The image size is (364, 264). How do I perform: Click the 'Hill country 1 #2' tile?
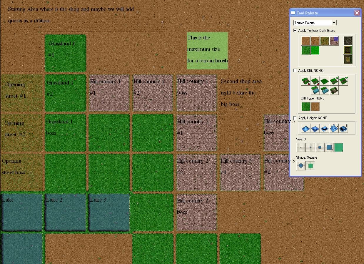click(153, 93)
